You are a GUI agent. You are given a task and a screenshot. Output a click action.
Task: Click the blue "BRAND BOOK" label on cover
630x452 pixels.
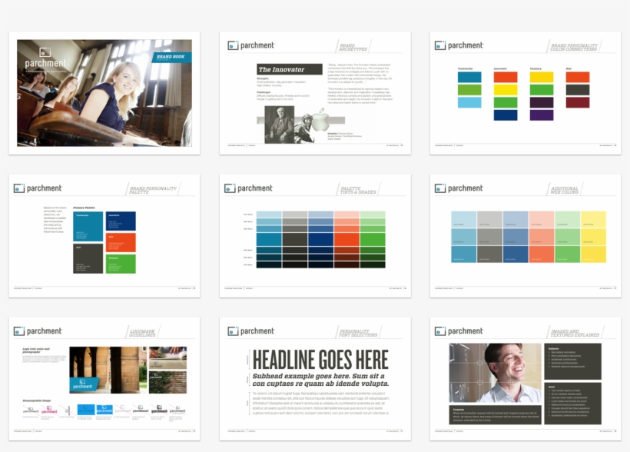[170, 58]
